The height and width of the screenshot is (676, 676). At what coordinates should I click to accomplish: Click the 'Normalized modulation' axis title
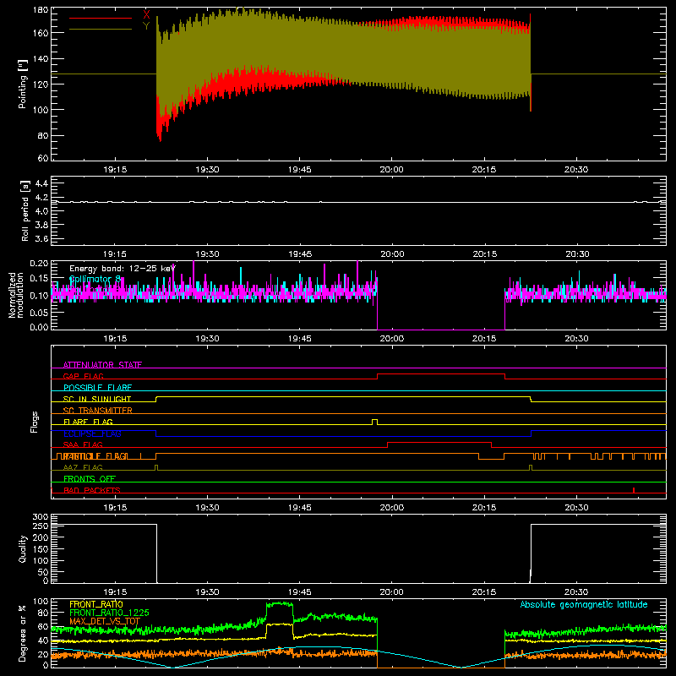pyautogui.click(x=16, y=295)
